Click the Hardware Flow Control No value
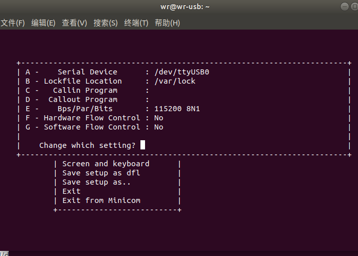 click(159, 118)
